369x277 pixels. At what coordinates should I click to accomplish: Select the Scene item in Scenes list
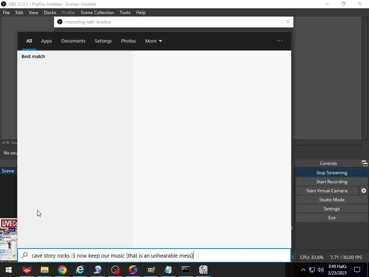(9, 171)
